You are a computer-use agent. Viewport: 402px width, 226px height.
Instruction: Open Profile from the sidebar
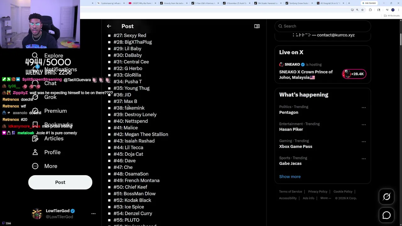point(46,152)
